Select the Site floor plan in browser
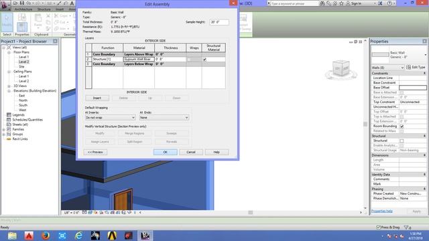This screenshot has width=429, height=241. tap(21, 67)
